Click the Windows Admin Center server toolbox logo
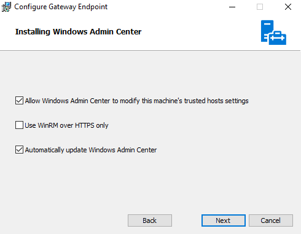Screen dimensions: 301x234 click(x=273, y=33)
